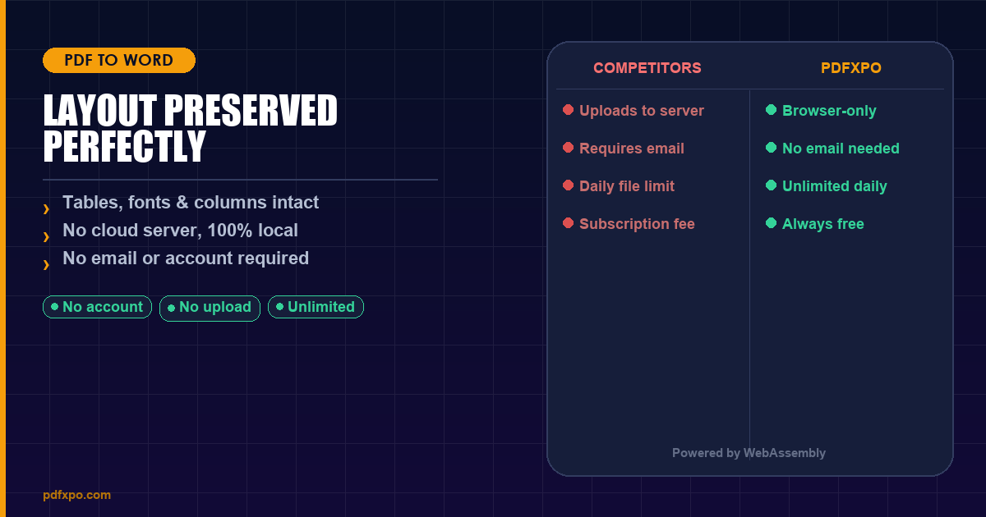Click the red dot beside Requires email
The height and width of the screenshot is (517, 986).
tap(568, 148)
